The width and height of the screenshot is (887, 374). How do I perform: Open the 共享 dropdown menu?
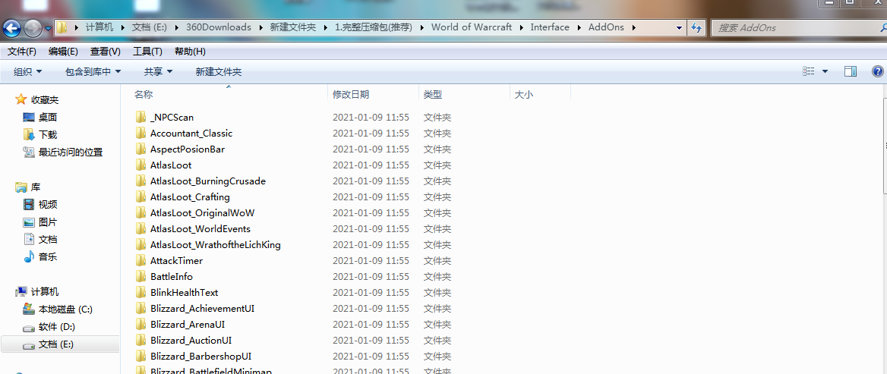point(158,71)
